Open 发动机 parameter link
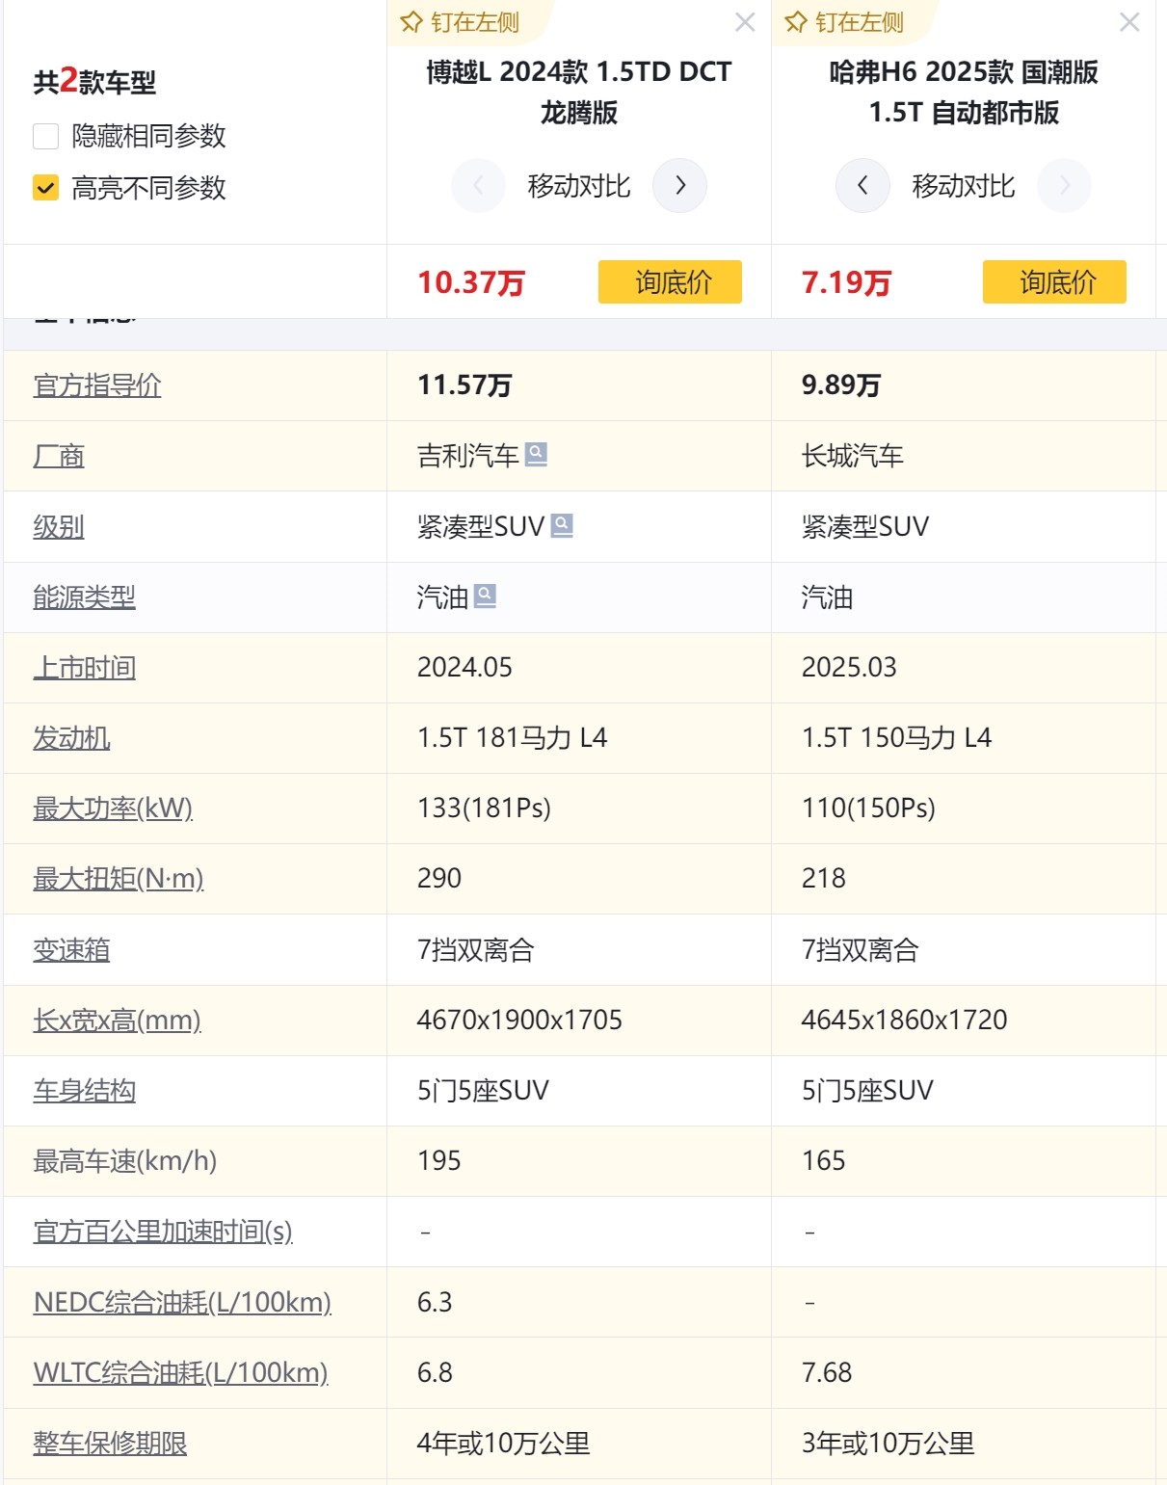The width and height of the screenshot is (1167, 1485). click(72, 738)
